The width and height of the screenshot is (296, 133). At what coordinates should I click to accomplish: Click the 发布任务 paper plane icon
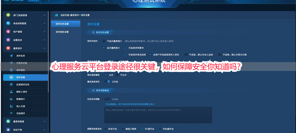click(x=11, y=56)
